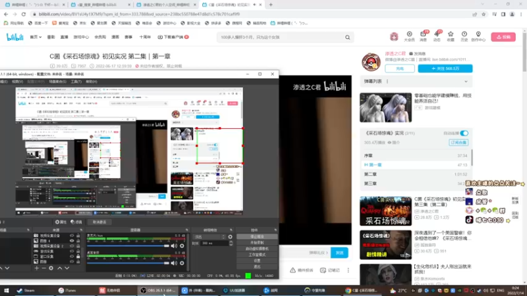Open the 收藏 favorites star icon

coord(451,36)
